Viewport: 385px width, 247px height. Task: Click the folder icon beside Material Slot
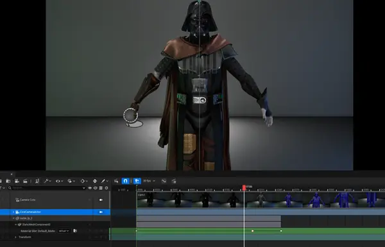pos(75,231)
